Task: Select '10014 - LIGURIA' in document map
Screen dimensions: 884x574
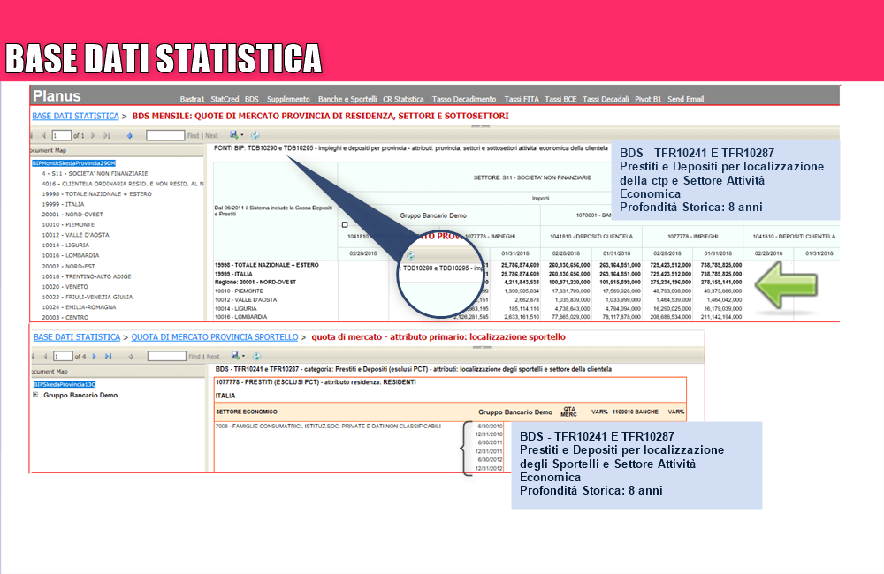Action: click(65, 245)
